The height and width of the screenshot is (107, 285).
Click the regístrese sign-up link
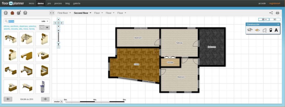click(275, 3)
